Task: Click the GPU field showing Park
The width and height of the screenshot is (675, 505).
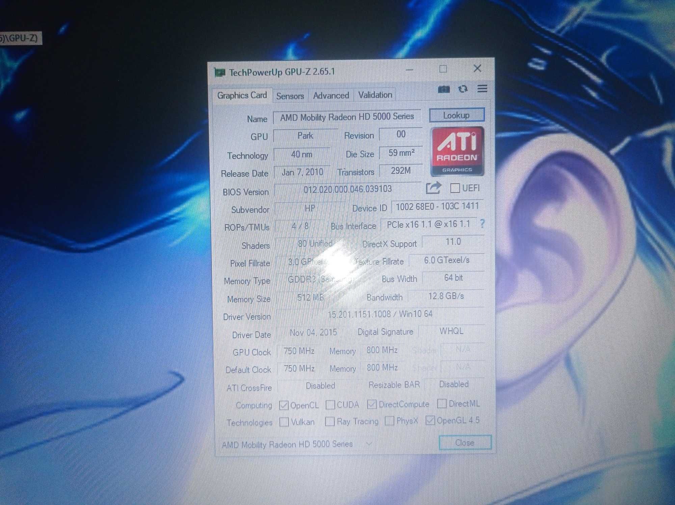Action: pos(305,136)
